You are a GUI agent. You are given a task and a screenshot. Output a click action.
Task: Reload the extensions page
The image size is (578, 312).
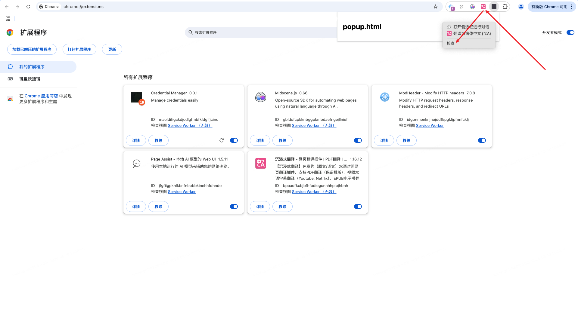(x=28, y=7)
